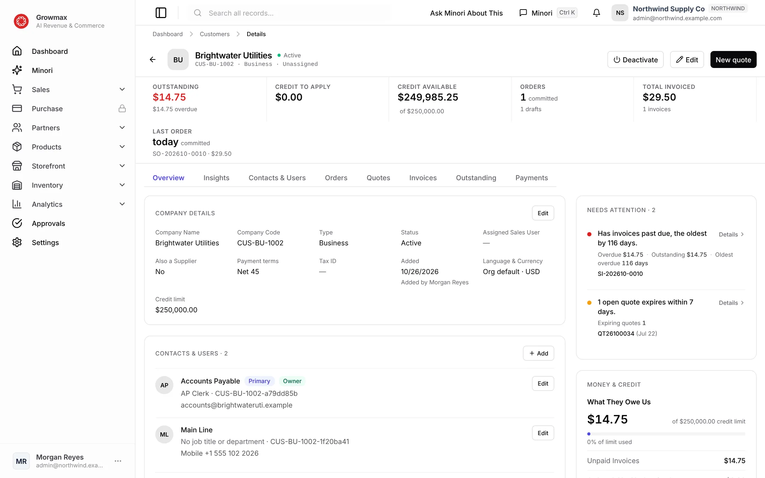Expand the Products menu chevron
This screenshot has width=765, height=478.
click(122, 147)
